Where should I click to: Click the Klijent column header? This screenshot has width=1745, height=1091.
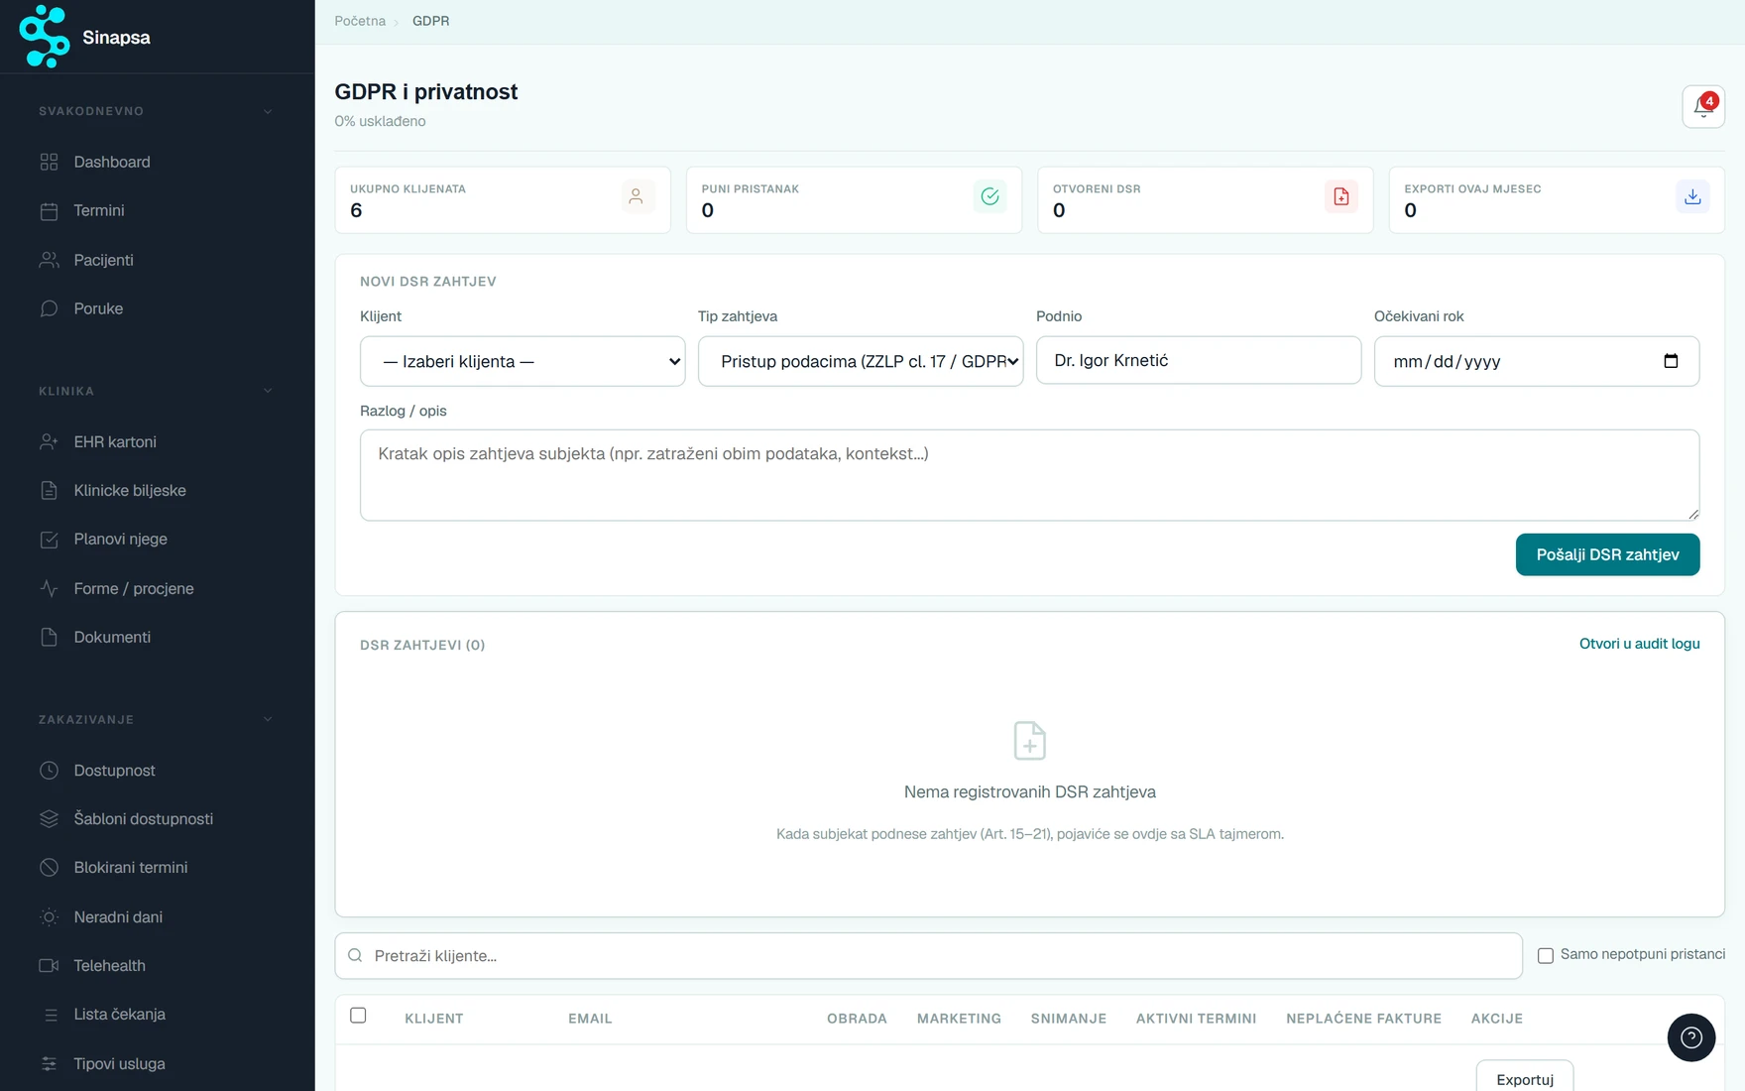(434, 1019)
